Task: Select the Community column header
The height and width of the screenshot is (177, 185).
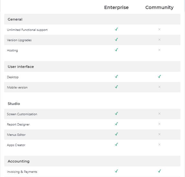Action: pyautogui.click(x=159, y=7)
